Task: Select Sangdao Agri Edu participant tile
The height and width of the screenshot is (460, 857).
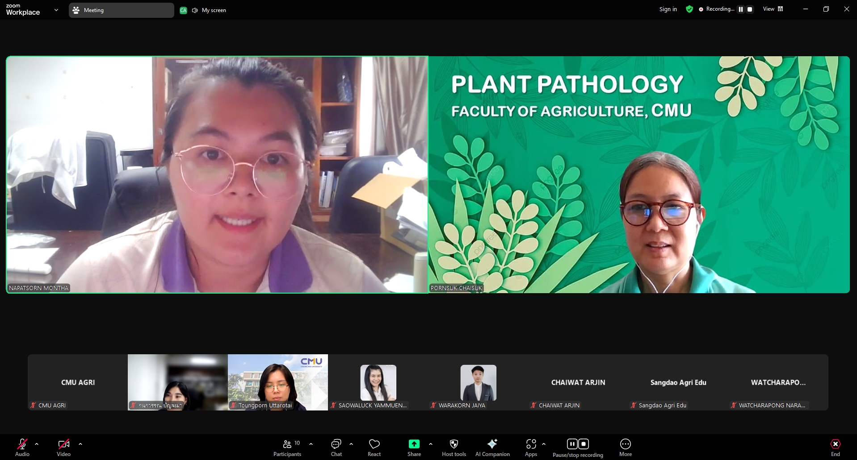Action: tap(678, 382)
